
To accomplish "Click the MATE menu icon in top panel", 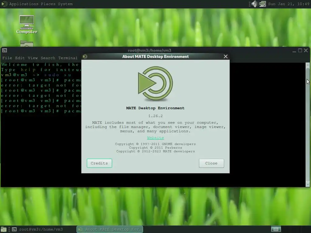I will 4,4.
